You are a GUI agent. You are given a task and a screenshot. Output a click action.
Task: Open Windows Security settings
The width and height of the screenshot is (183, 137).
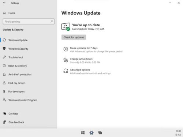coord(18,49)
